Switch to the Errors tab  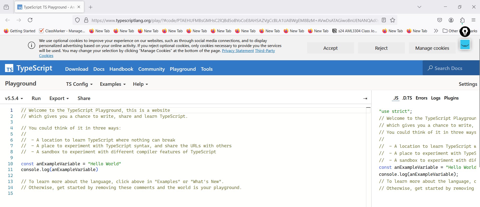(x=421, y=98)
